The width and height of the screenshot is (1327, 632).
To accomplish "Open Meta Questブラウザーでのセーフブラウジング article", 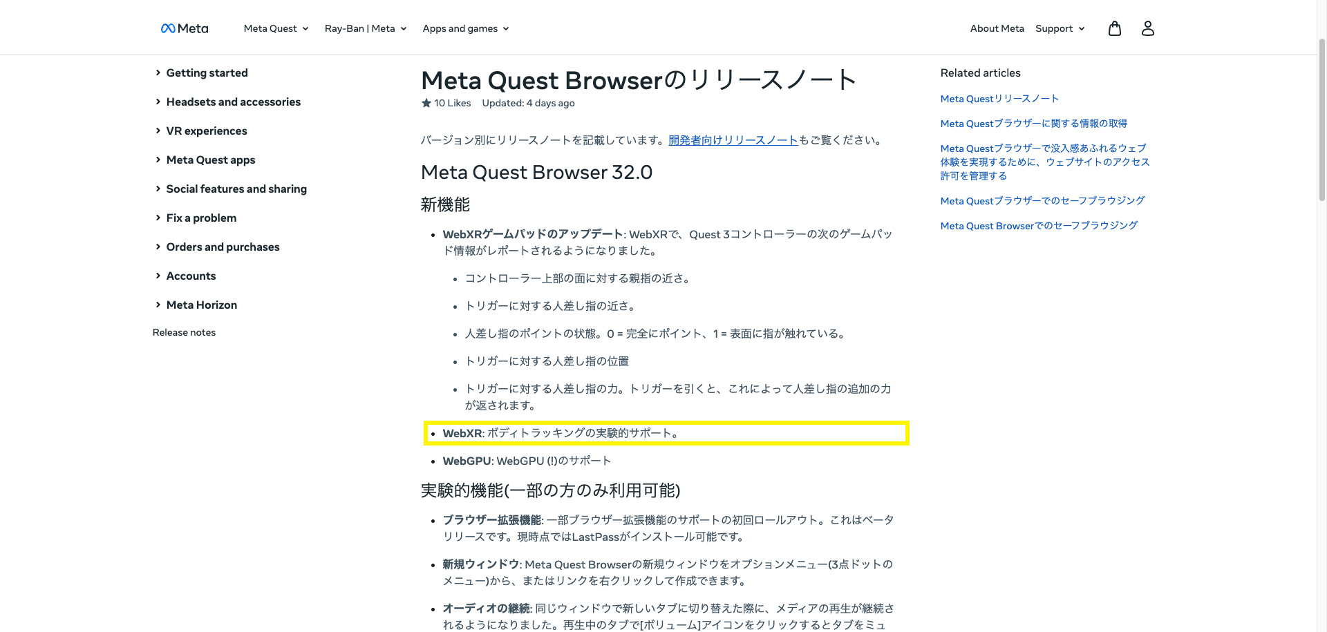I will (x=1042, y=201).
